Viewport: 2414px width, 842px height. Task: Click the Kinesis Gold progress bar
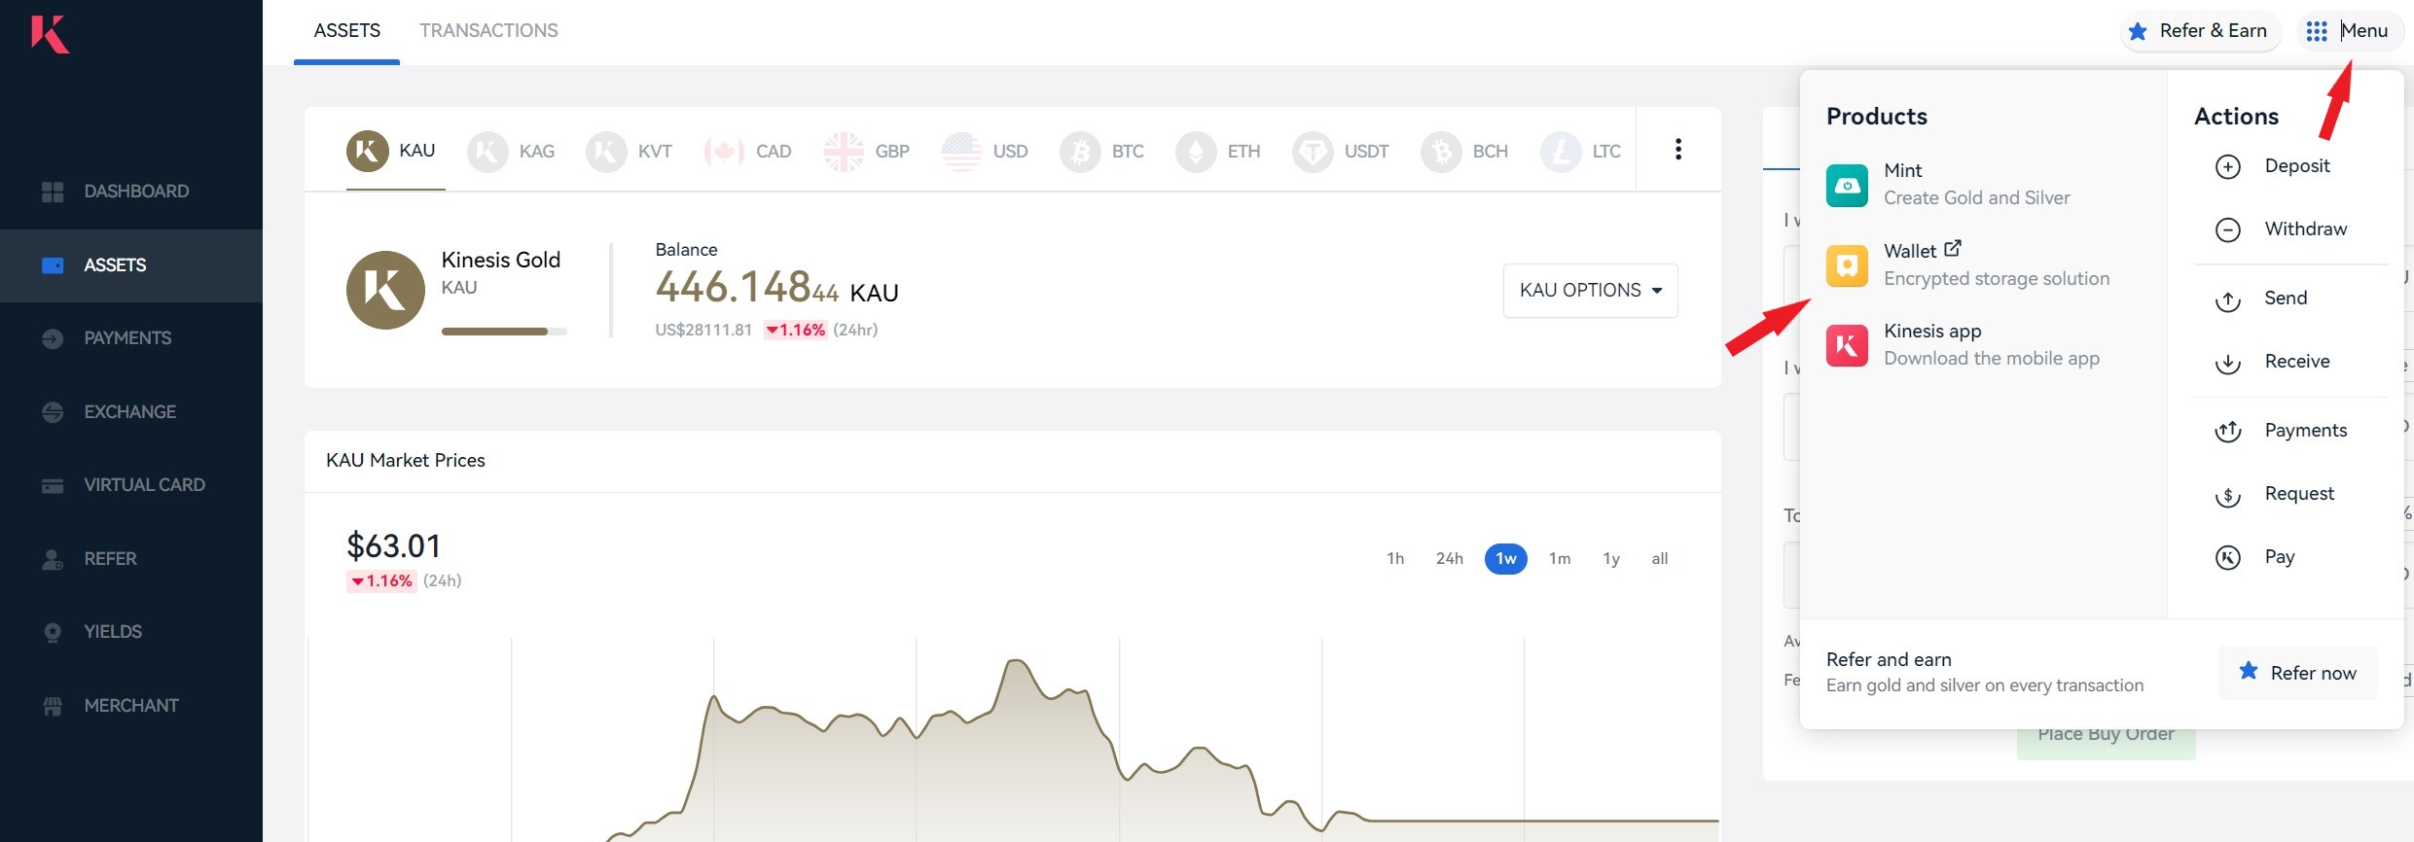pyautogui.click(x=504, y=332)
